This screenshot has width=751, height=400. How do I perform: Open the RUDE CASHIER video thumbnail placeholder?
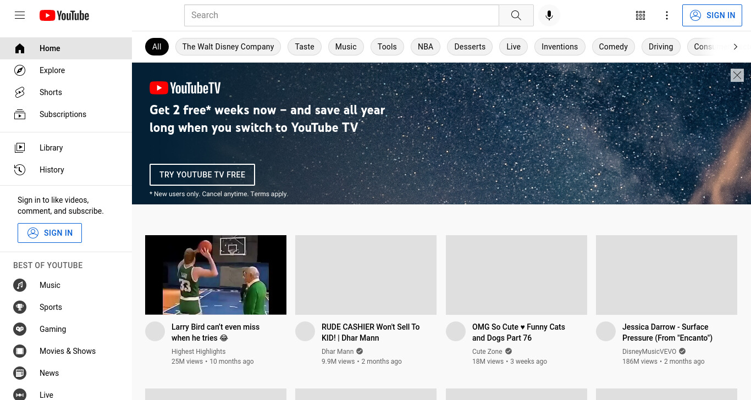tap(366, 275)
